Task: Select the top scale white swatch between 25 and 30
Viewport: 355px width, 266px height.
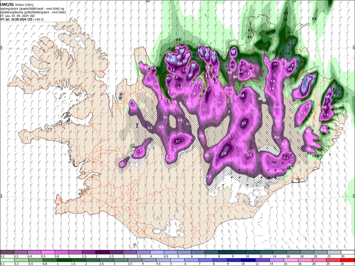Action: pyautogui.click(x=334, y=252)
